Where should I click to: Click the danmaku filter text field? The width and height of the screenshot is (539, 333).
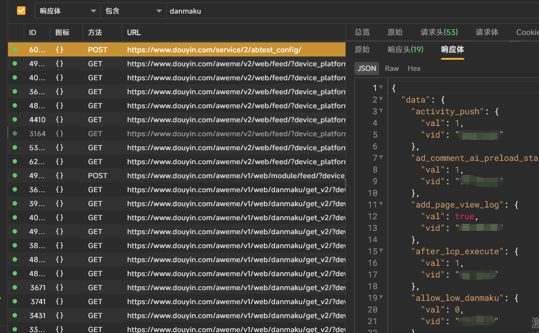coord(352,11)
